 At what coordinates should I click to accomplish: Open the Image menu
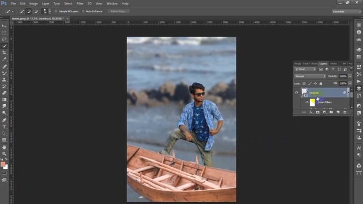[33, 3]
